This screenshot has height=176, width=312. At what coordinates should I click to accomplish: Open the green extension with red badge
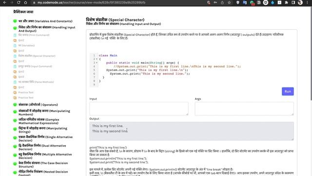click(252, 3)
